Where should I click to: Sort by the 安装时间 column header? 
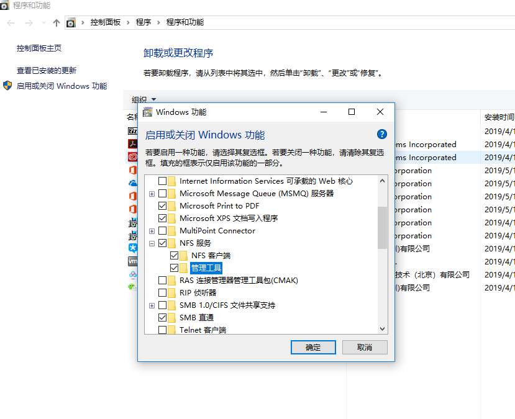499,117
